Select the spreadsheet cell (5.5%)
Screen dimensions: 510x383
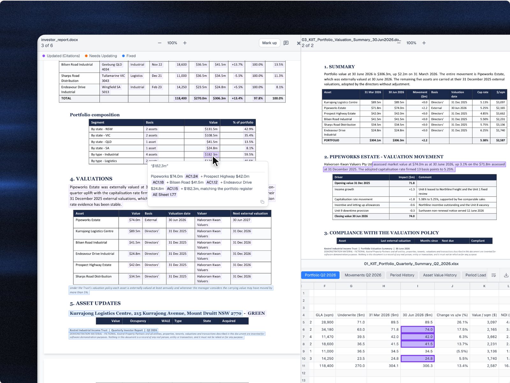(x=452, y=351)
